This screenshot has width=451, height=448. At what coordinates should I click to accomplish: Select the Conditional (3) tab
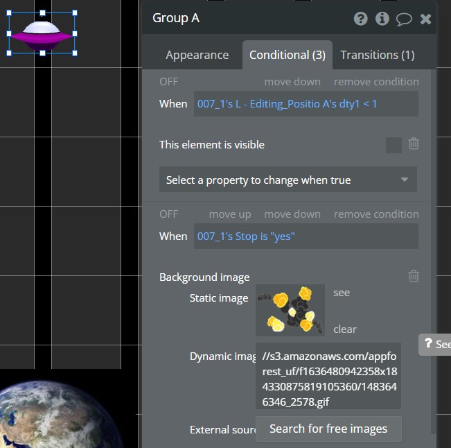coord(288,55)
